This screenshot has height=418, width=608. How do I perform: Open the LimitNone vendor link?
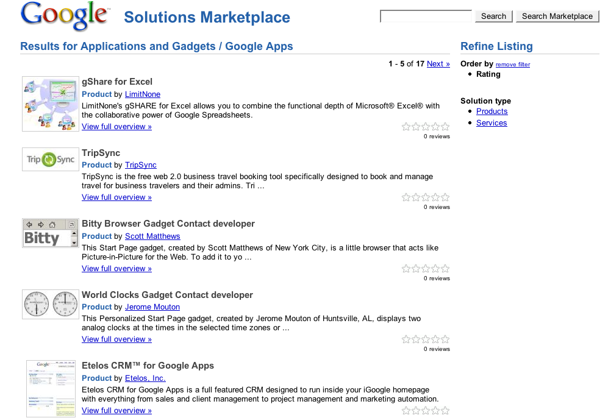142,94
